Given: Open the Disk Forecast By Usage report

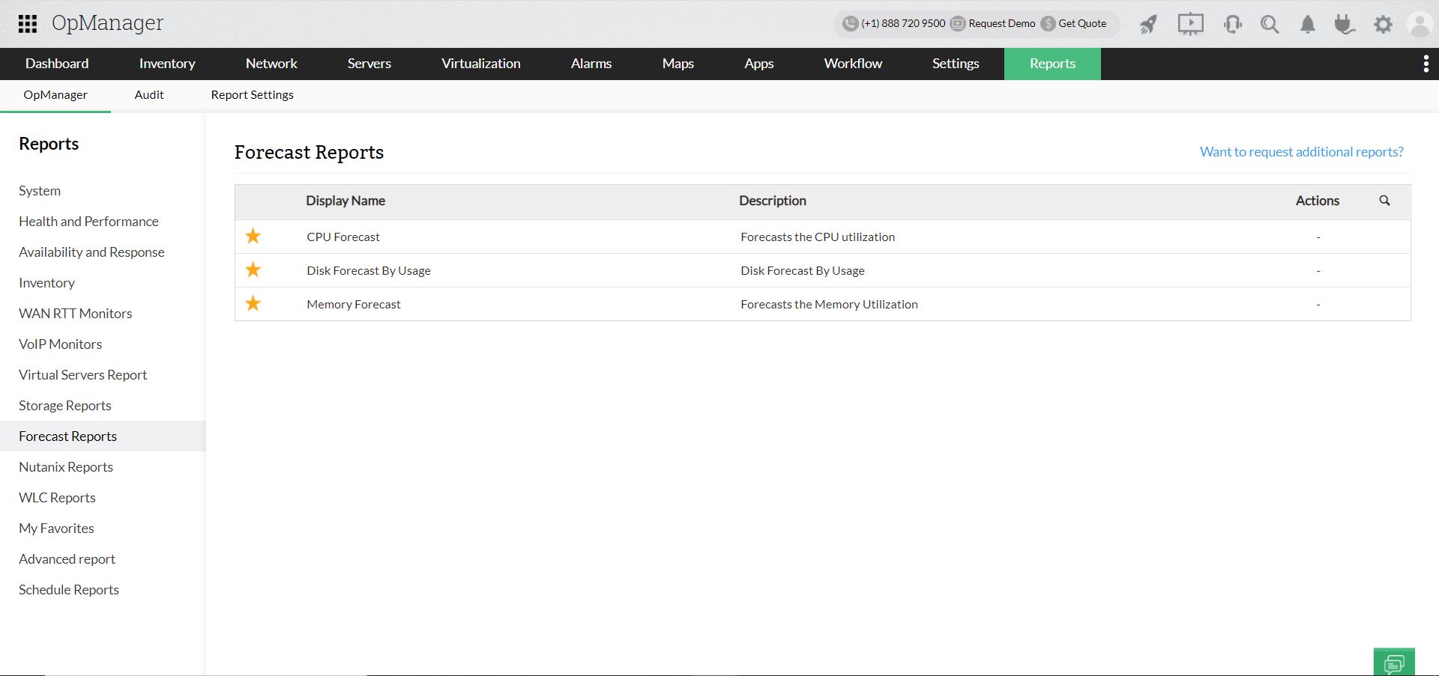Looking at the screenshot, I should click(369, 271).
